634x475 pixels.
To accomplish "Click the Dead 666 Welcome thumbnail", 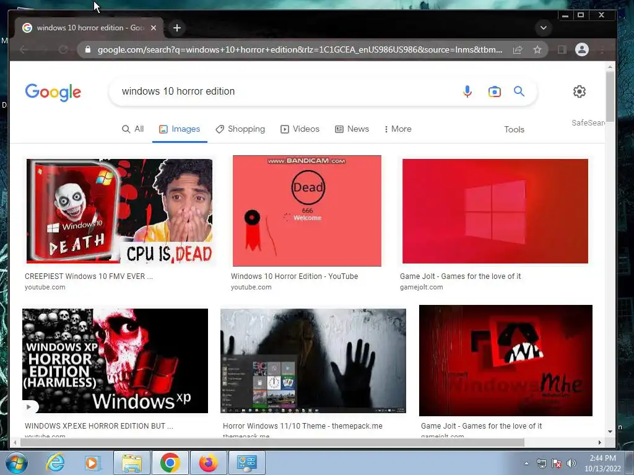I will click(x=307, y=211).
